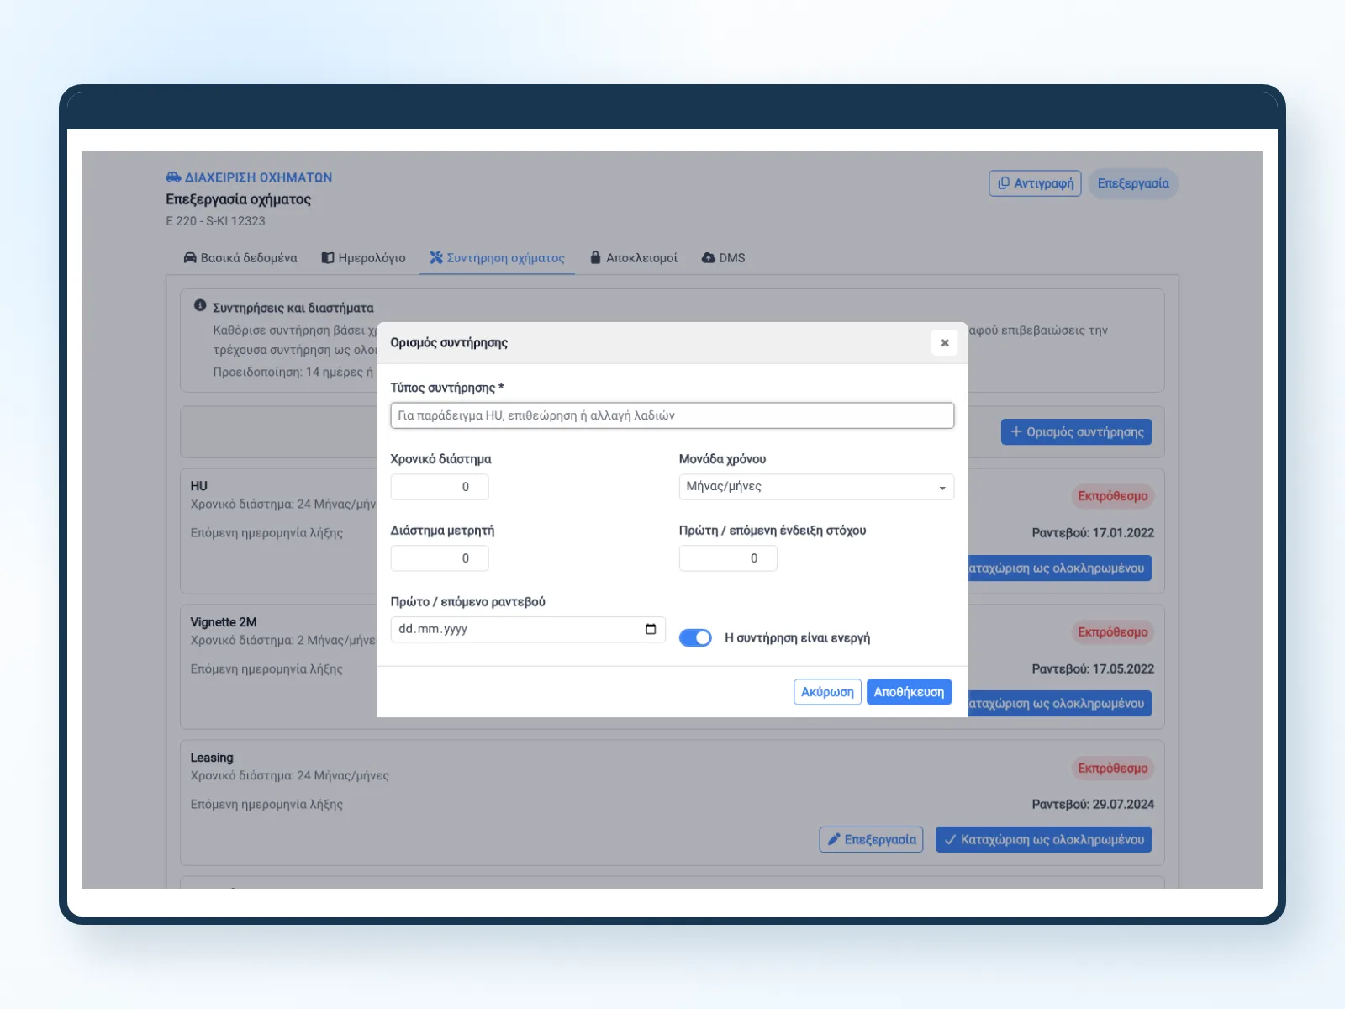This screenshot has height=1009, width=1345.
Task: Click the Vignette 2M card title
Action: click(224, 622)
